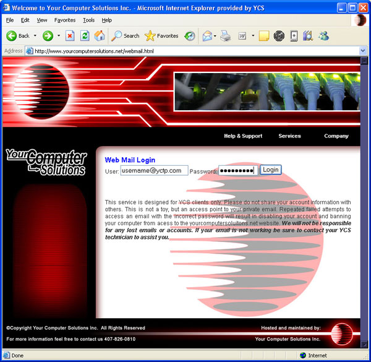This screenshot has height=362, width=371.
Task: Minimize the Internet Explorer window
Action: pyautogui.click(x=341, y=8)
